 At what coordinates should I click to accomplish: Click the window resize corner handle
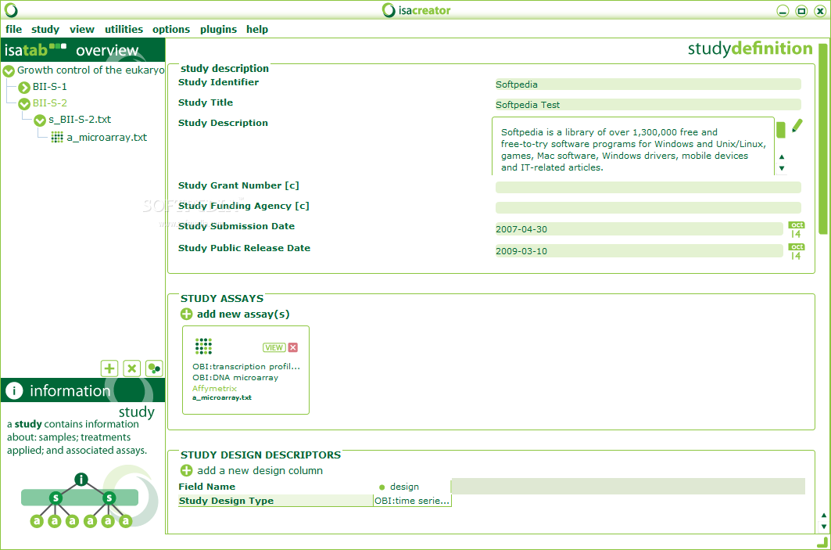pyautogui.click(x=823, y=543)
